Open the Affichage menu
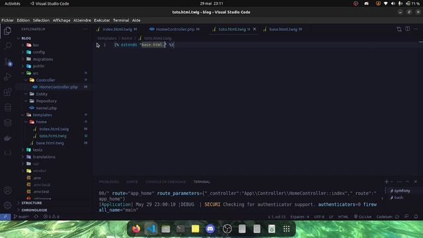The width and height of the screenshot is (423, 238). click(x=61, y=20)
